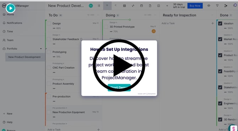238x131 pixels.
Task: Uncheck the Feasibility task in Done
Action: tap(220, 71)
